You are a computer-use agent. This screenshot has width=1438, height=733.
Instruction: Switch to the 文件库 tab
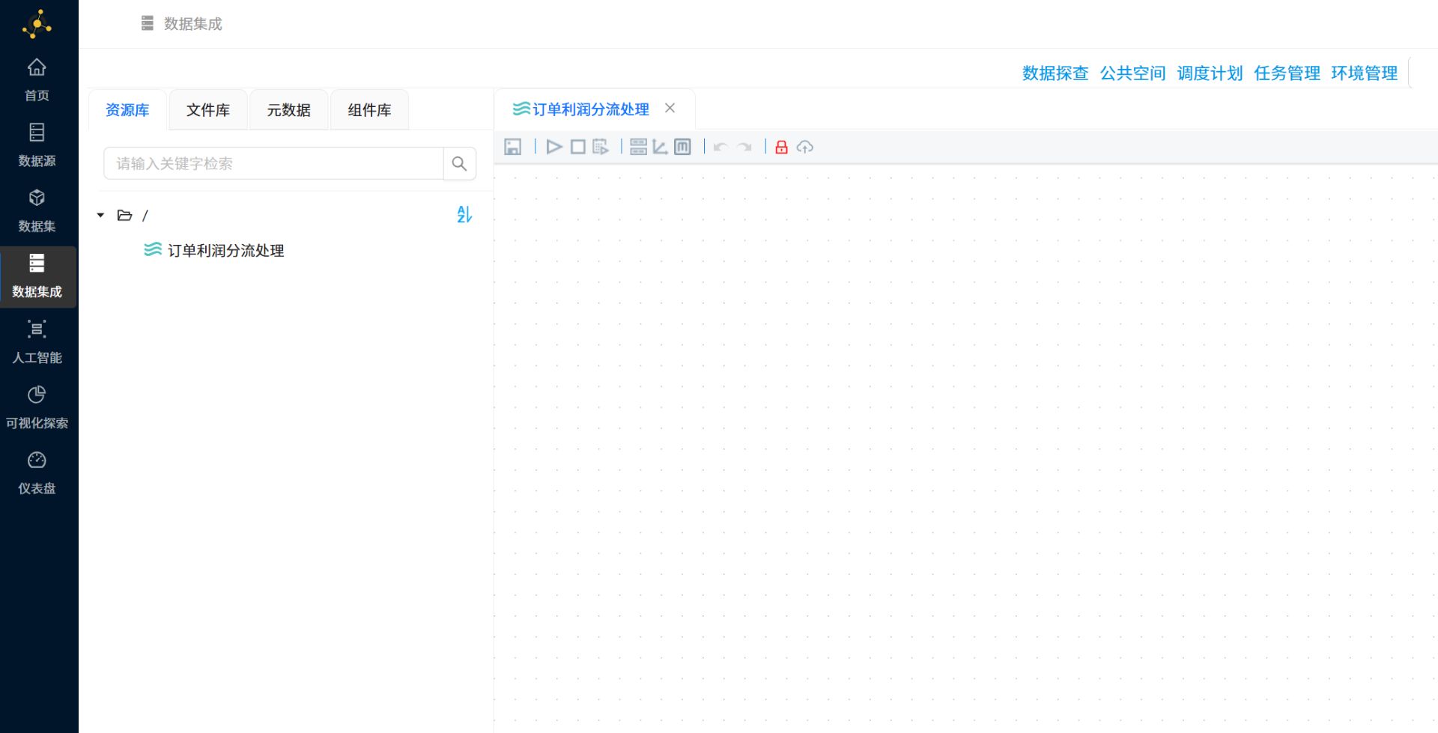208,110
